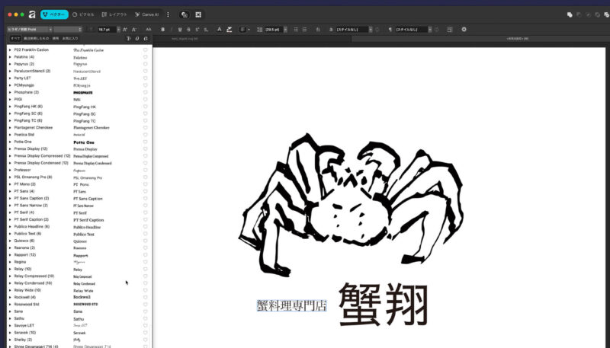Select the Rockwell font
Image resolution: width=610 pixels, height=348 pixels.
point(78,297)
